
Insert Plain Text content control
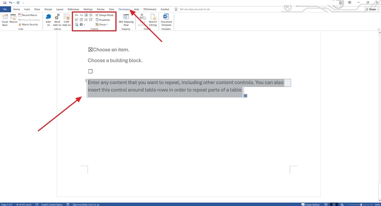(x=81, y=15)
